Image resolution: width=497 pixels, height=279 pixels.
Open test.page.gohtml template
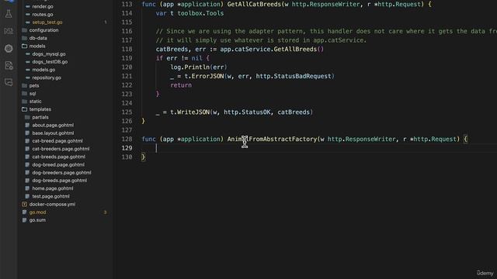coord(50,196)
